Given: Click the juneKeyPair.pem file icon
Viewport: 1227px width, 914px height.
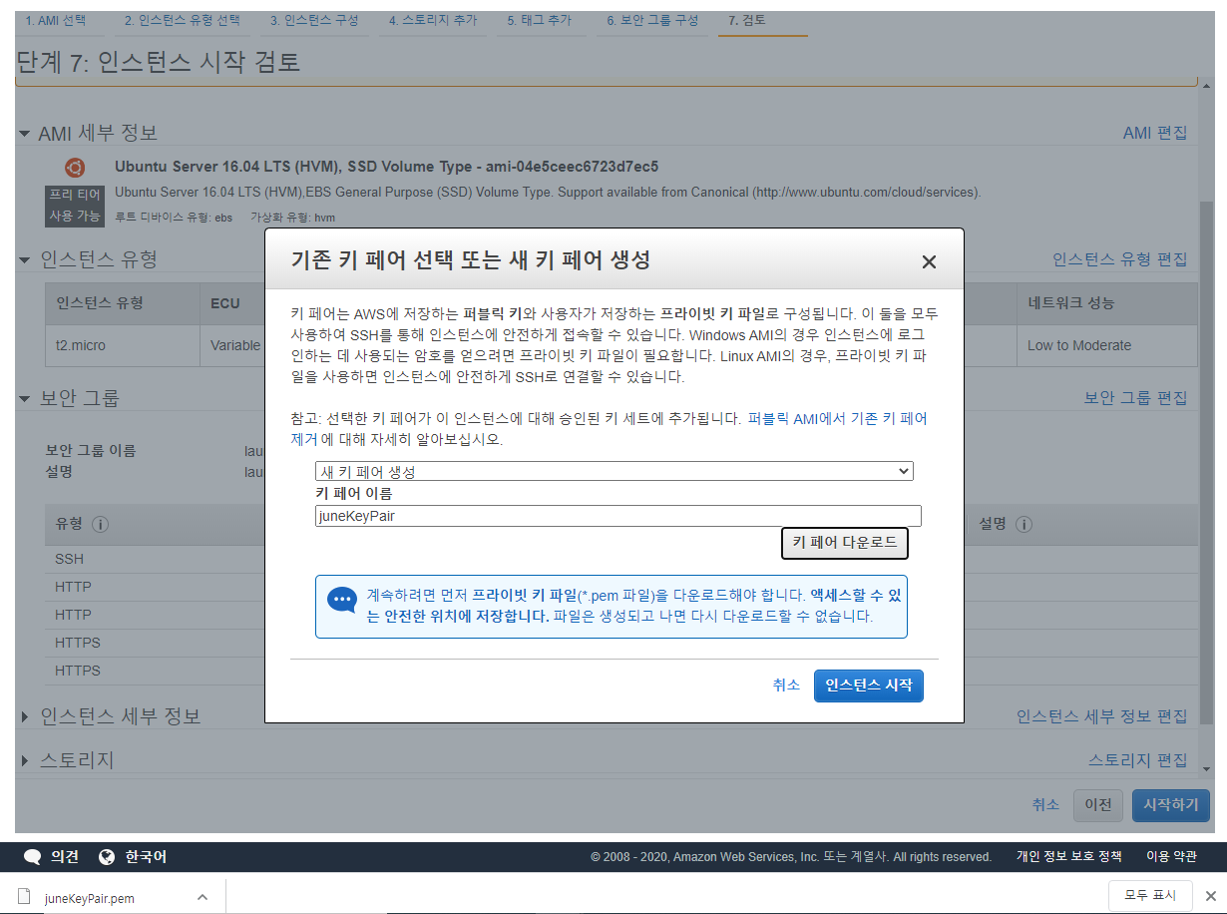Looking at the screenshot, I should pos(25,896).
